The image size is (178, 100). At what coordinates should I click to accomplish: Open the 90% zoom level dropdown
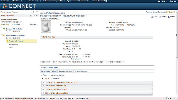point(174,98)
